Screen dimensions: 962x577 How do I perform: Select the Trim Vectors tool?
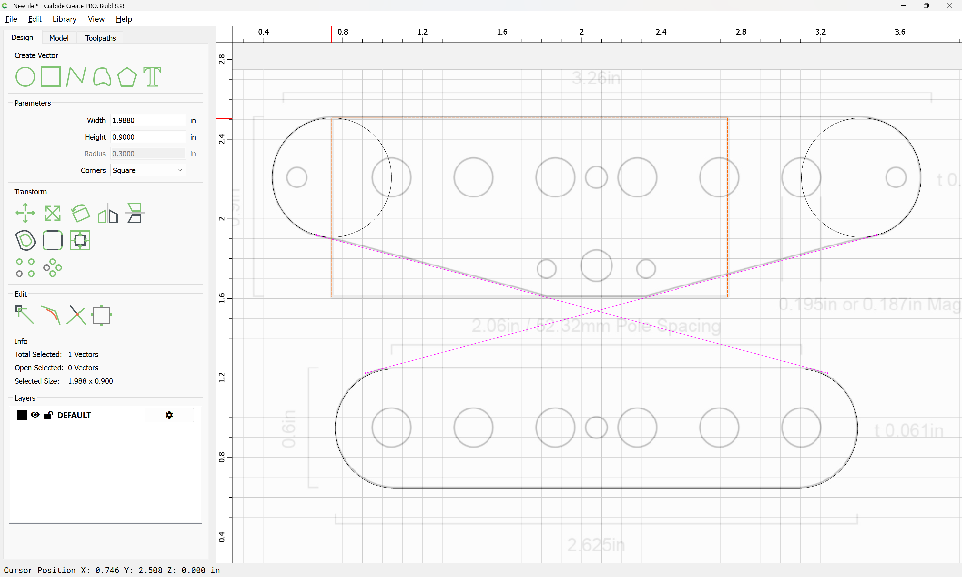76,315
